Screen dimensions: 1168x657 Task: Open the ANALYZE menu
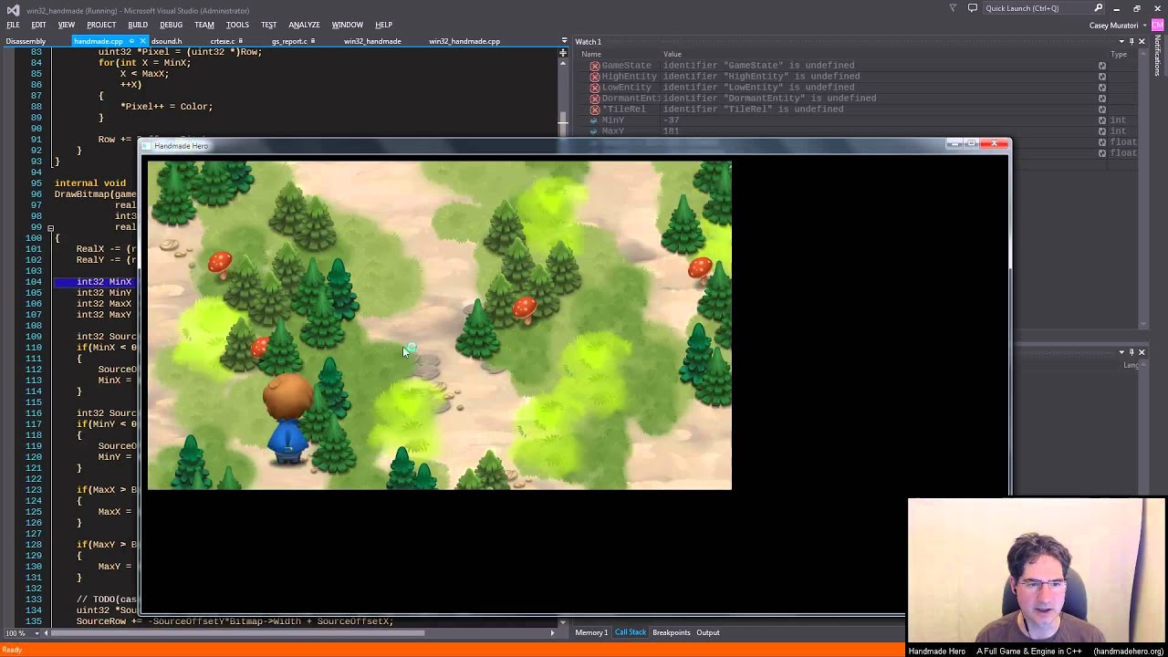click(x=304, y=25)
